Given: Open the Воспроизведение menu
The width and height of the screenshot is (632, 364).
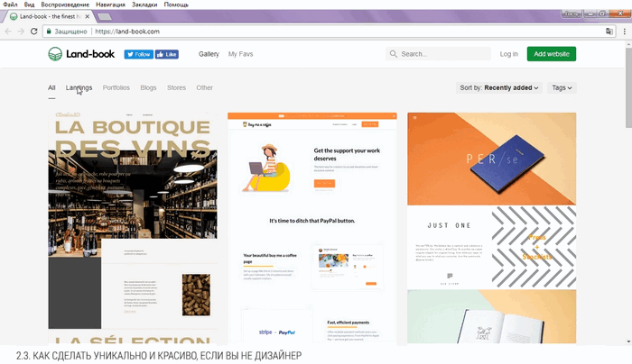Looking at the screenshot, I should tap(65, 5).
